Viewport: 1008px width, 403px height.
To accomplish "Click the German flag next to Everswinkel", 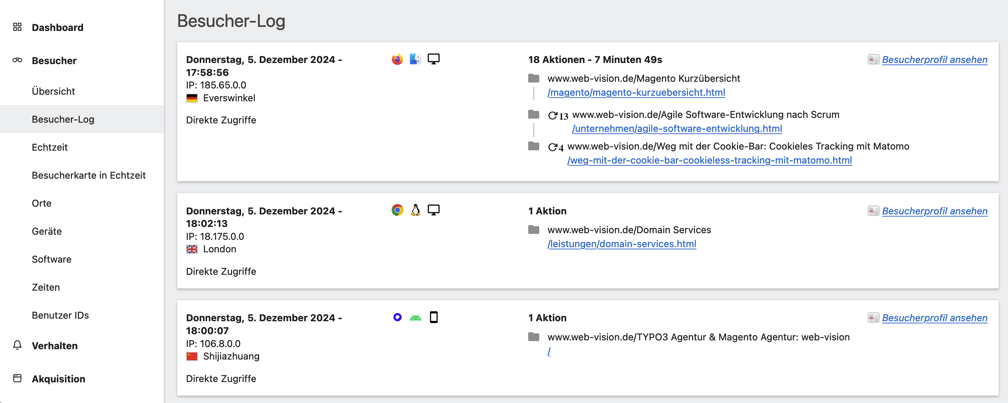I will [192, 98].
